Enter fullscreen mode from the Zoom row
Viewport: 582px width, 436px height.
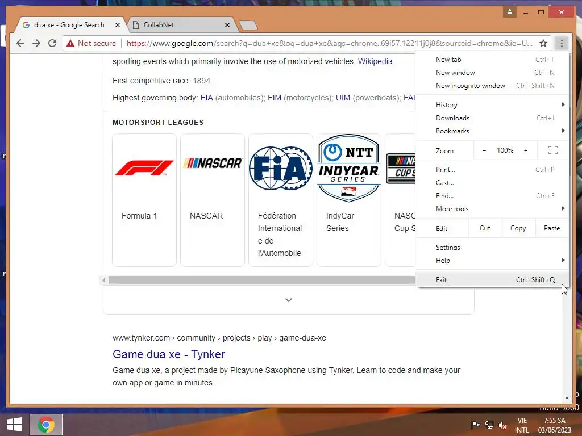tap(552, 150)
